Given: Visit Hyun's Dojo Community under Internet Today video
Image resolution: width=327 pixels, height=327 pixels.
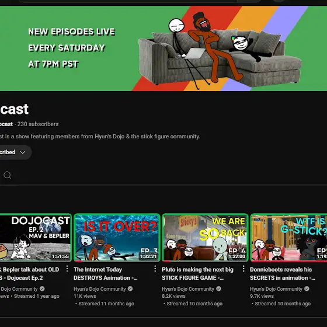Looking at the screenshot, I should (x=100, y=289).
